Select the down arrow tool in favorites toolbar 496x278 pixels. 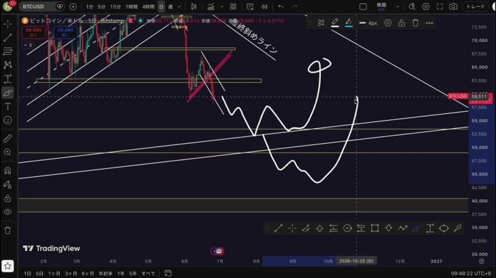pos(389,228)
